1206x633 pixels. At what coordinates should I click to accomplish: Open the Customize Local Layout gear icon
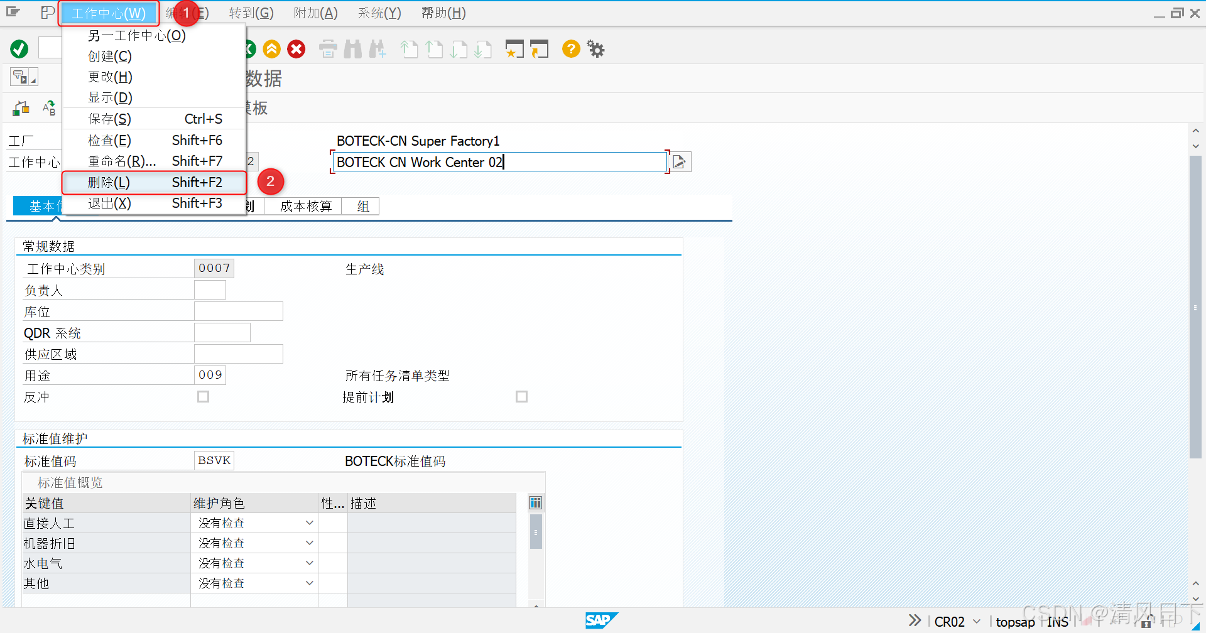click(595, 49)
